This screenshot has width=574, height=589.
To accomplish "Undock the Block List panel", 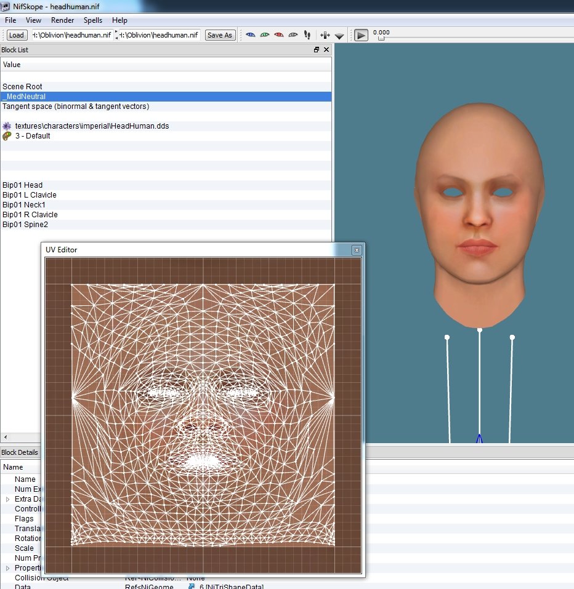I will click(317, 50).
